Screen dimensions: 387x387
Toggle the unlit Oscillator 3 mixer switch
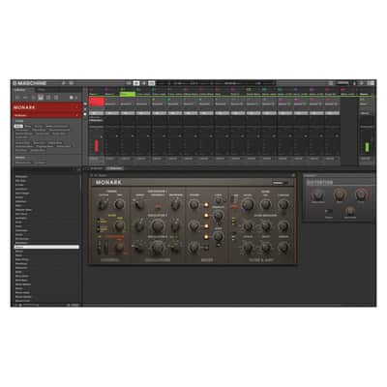tap(206, 248)
